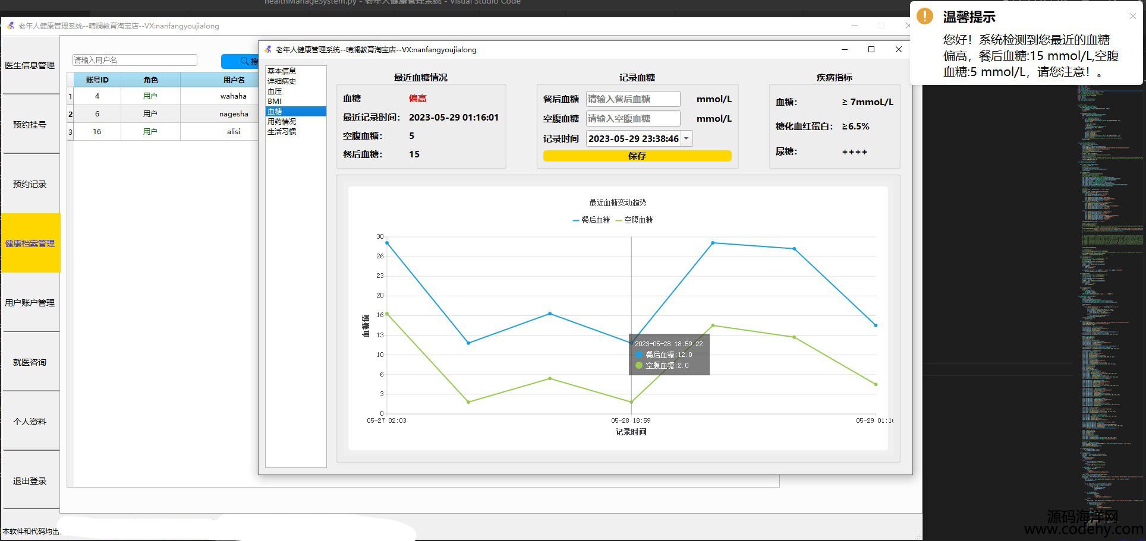Close the health record dialog window
This screenshot has height=541, width=1146.
[899, 50]
